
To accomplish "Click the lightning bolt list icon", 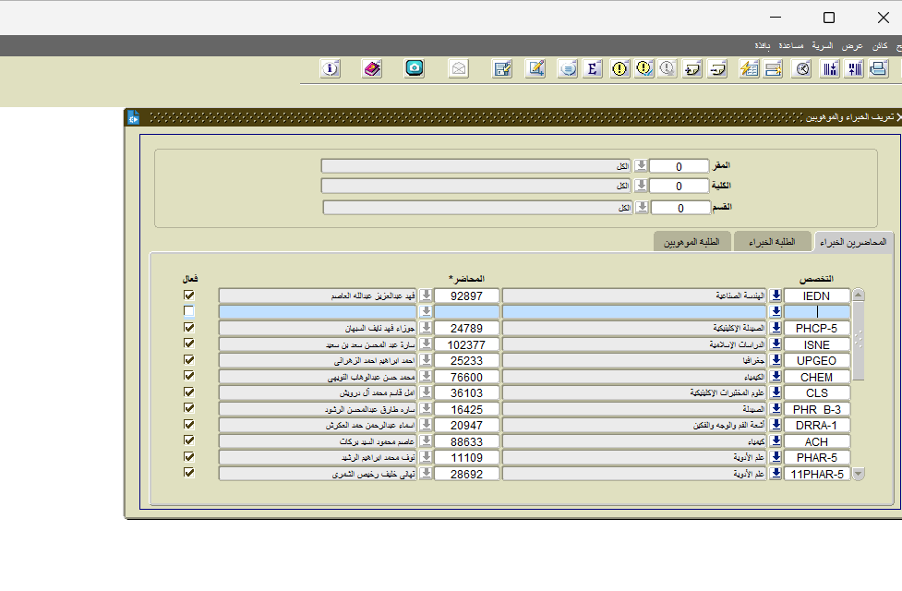I will click(x=749, y=68).
